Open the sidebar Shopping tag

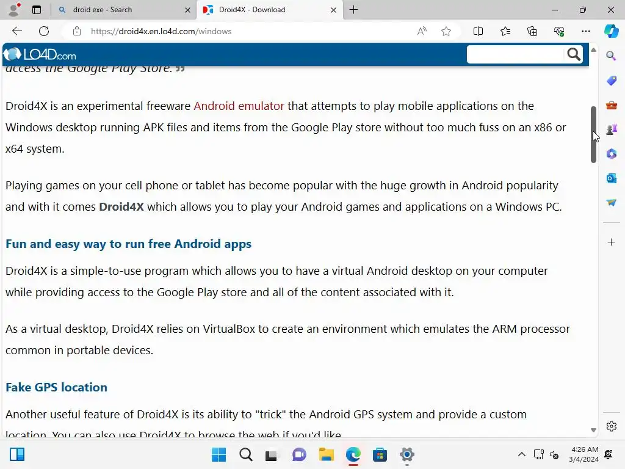pos(611,81)
